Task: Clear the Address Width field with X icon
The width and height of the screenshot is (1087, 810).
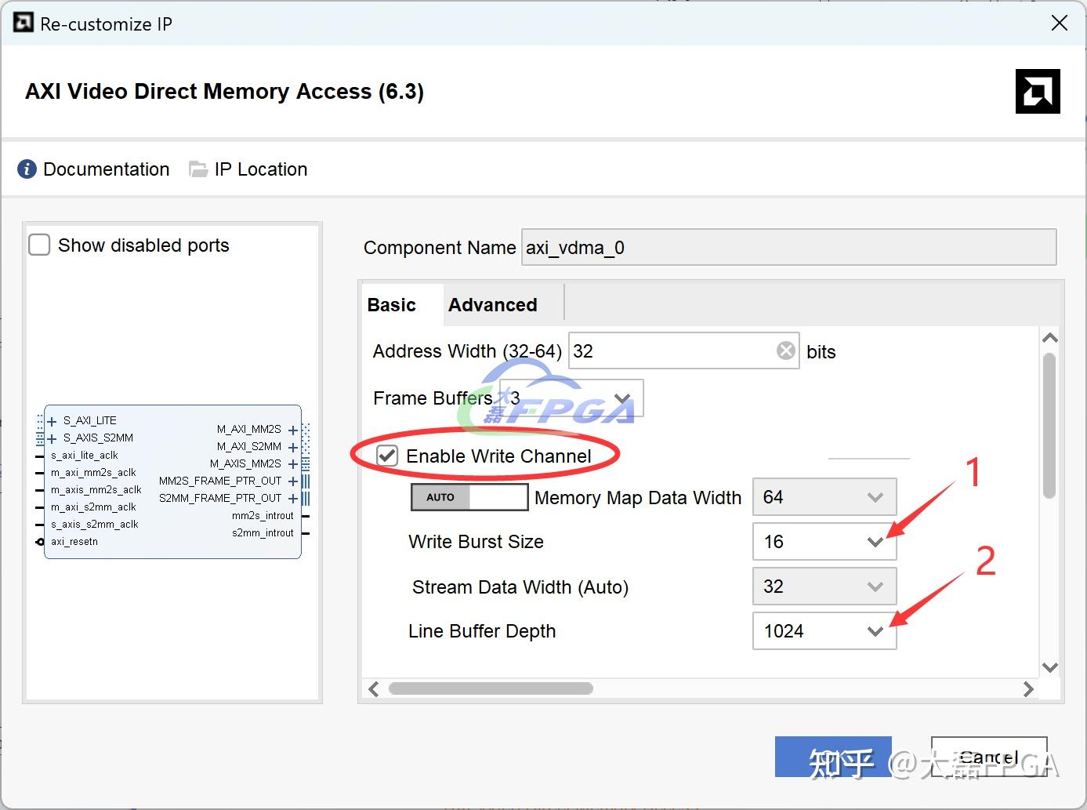Action: click(x=785, y=351)
